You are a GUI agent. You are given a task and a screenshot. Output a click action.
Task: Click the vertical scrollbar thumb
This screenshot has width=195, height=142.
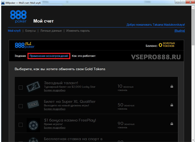(x=193, y=27)
